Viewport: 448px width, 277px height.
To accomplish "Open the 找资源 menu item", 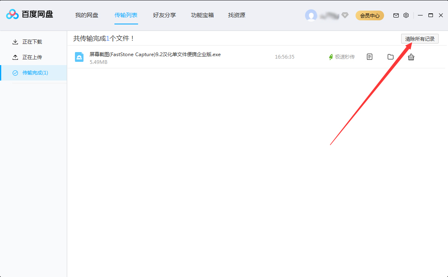I will click(236, 15).
